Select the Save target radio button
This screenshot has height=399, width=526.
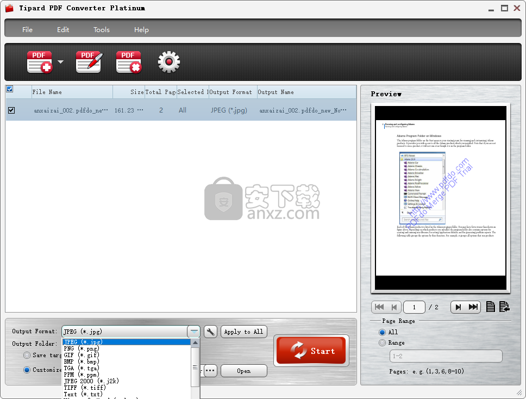pyautogui.click(x=27, y=355)
